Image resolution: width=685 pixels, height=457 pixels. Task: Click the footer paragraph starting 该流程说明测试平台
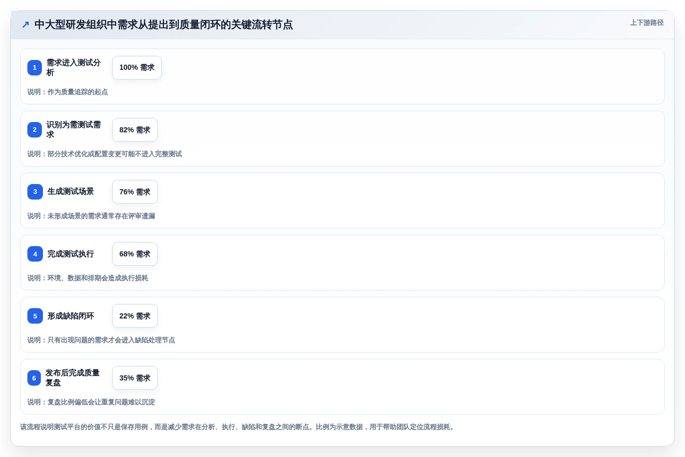click(x=238, y=427)
